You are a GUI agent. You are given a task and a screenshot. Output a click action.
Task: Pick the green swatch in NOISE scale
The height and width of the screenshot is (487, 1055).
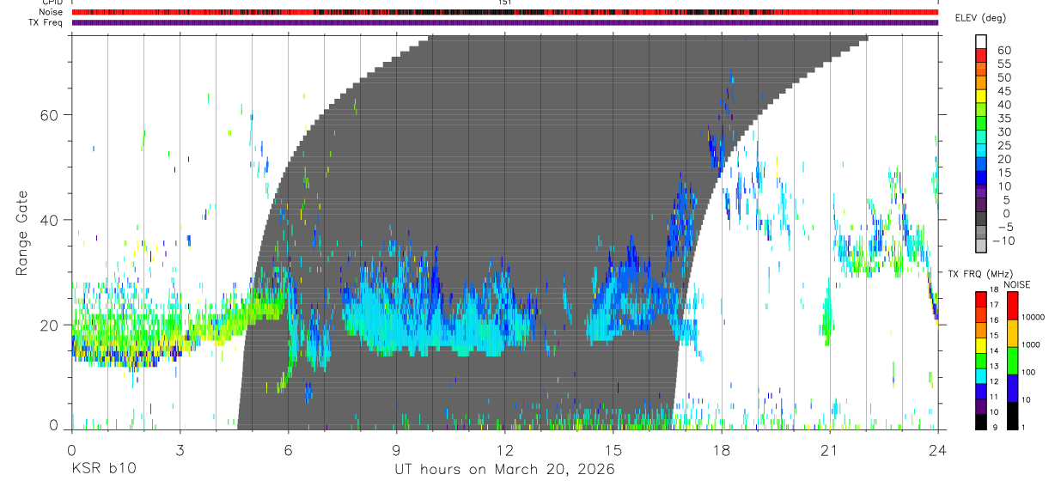(x=1012, y=361)
